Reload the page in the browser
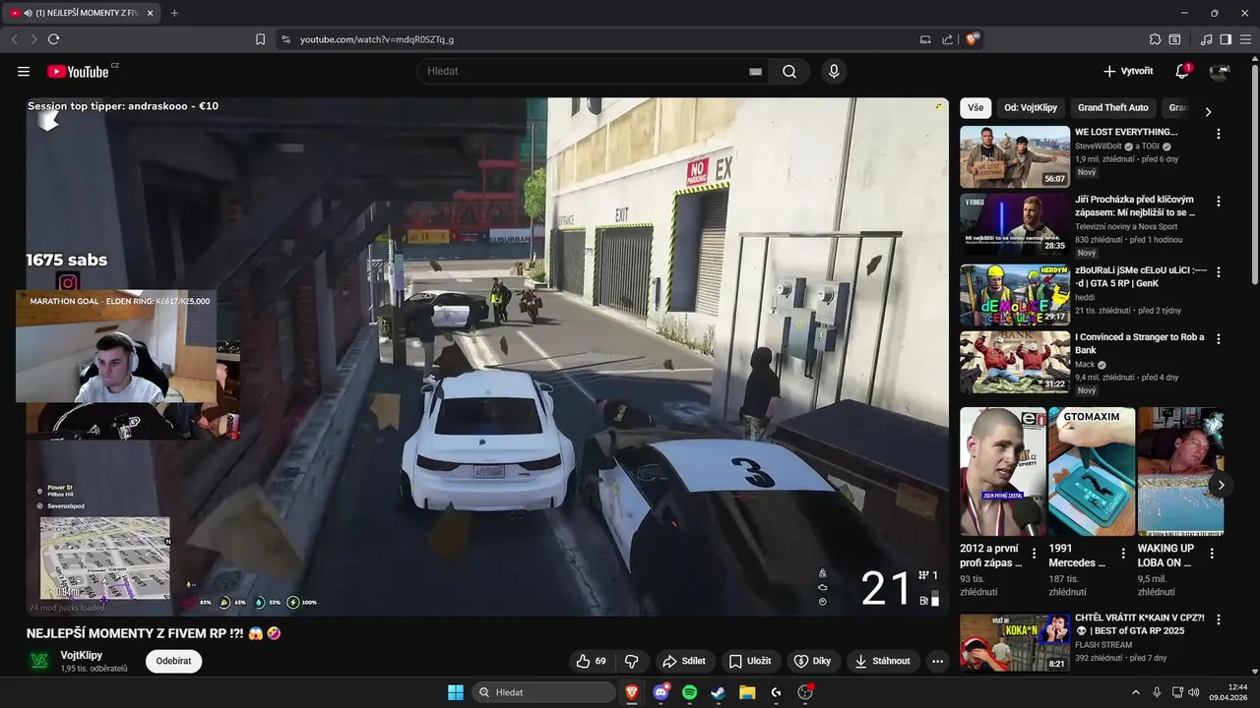 pyautogui.click(x=53, y=39)
